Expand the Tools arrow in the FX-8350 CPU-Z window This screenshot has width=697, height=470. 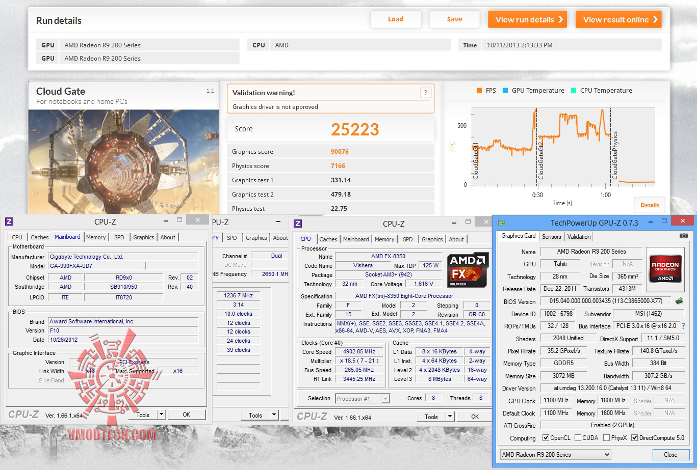[450, 417]
